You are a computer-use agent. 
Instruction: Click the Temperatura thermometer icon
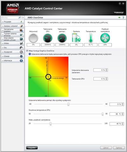[x=91, y=38]
